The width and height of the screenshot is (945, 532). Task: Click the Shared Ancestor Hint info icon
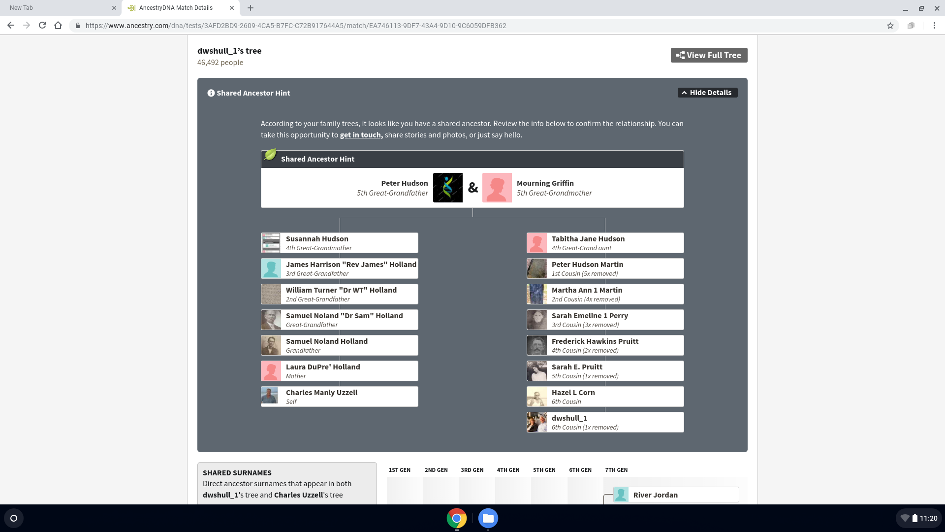pyautogui.click(x=211, y=93)
